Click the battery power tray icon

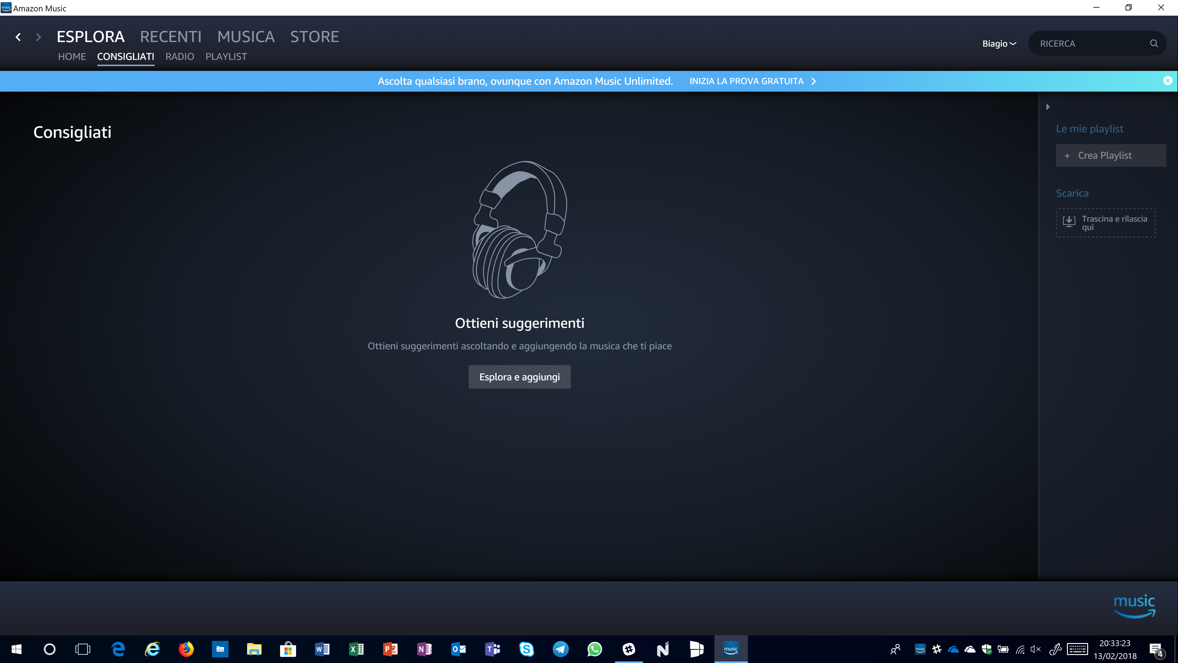pyautogui.click(x=1003, y=649)
